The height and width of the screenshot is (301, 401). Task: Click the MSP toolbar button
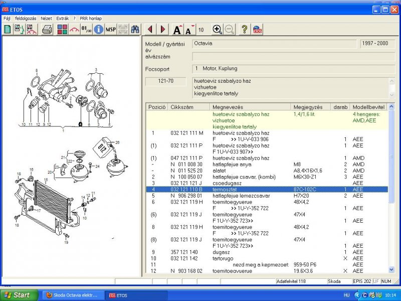tap(111, 29)
